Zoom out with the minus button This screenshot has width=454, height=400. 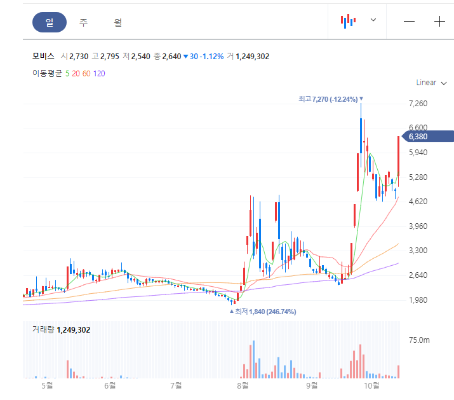pos(409,22)
